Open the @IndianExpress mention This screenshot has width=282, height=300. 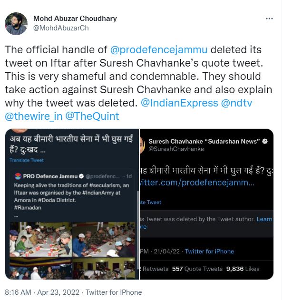pos(179,103)
